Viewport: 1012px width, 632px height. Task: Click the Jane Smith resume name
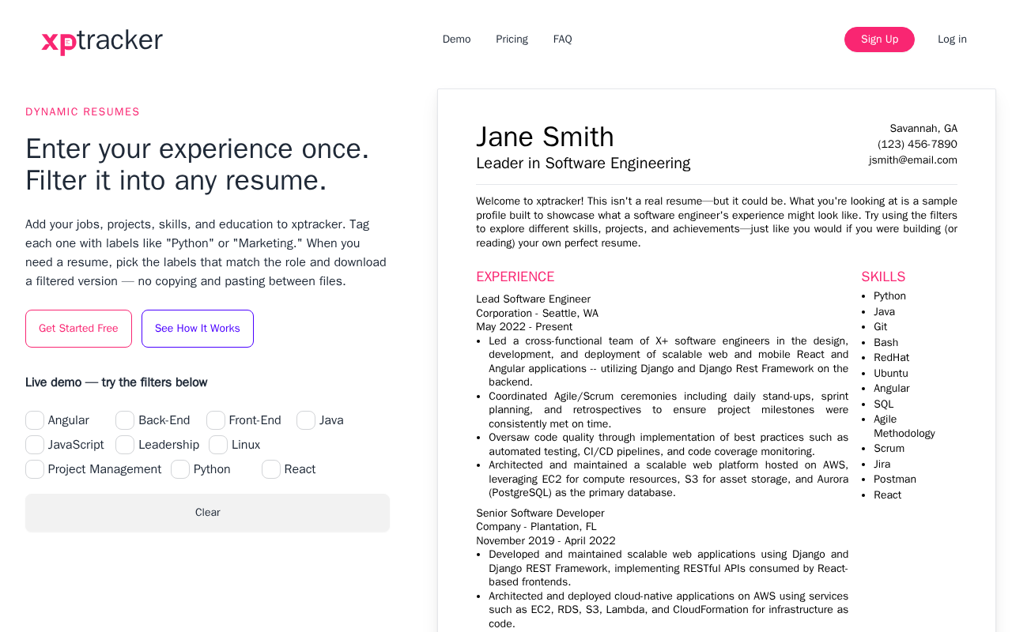click(545, 137)
